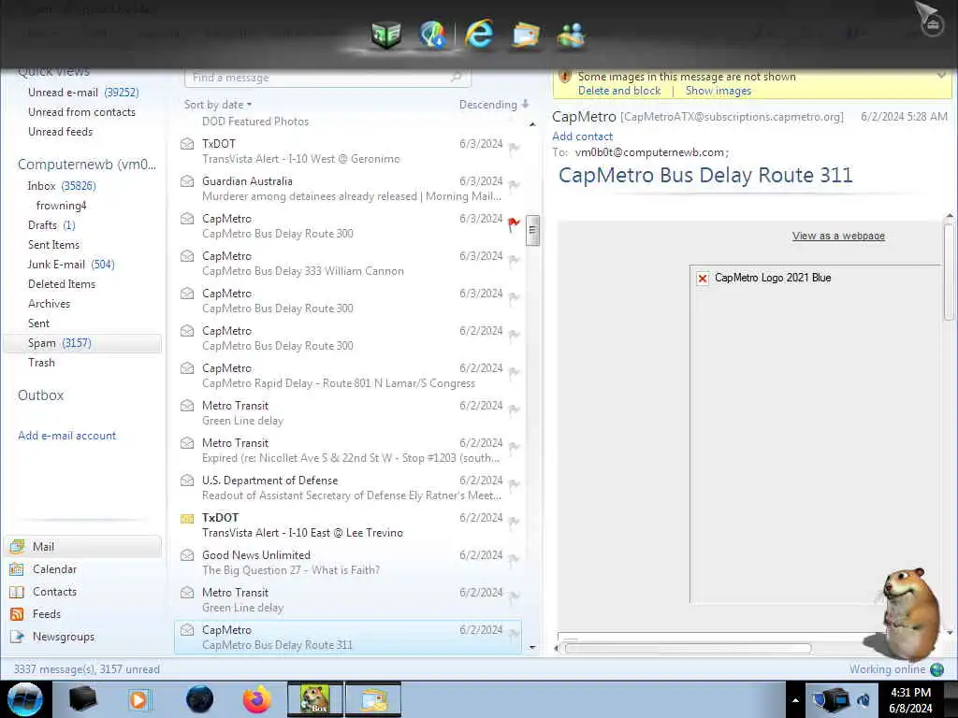Open the Junk E-mail folder

[71, 265]
